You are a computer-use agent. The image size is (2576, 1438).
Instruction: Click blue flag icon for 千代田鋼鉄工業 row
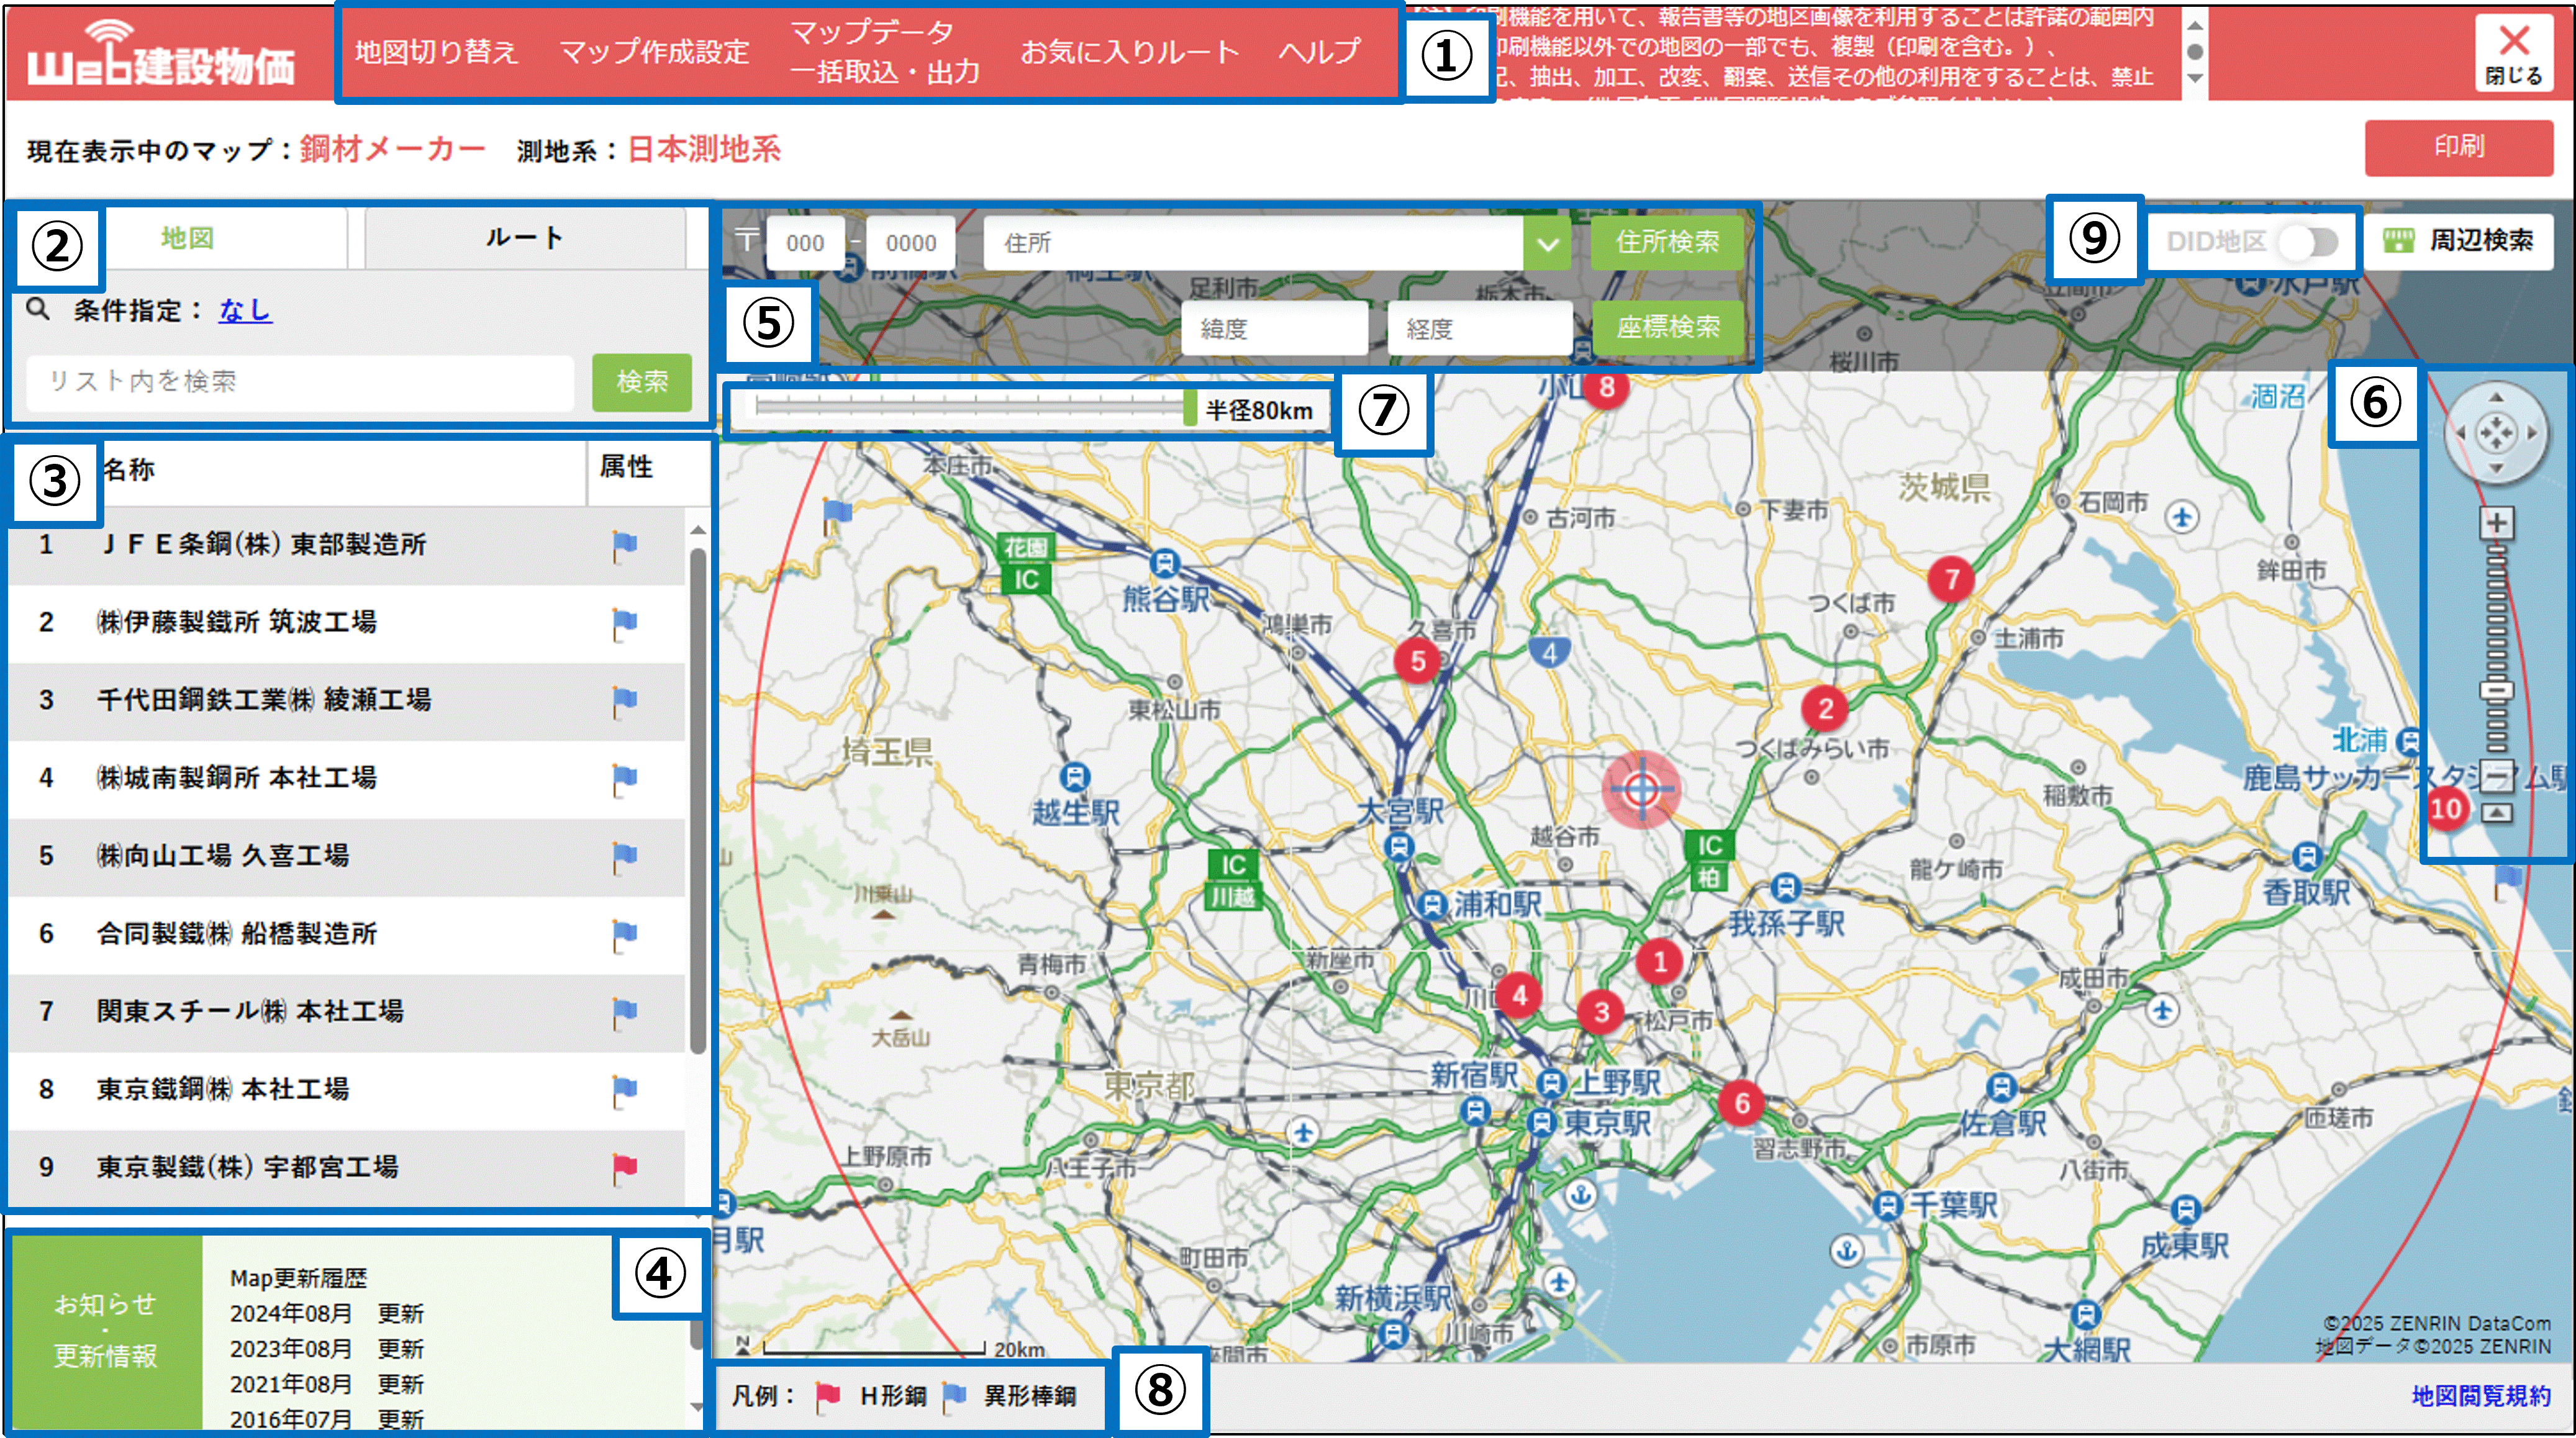point(624,702)
